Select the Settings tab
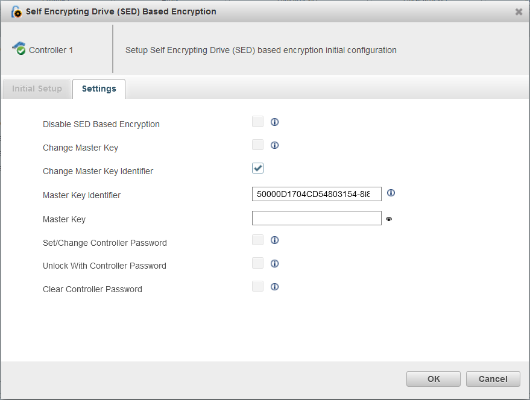 [98, 89]
